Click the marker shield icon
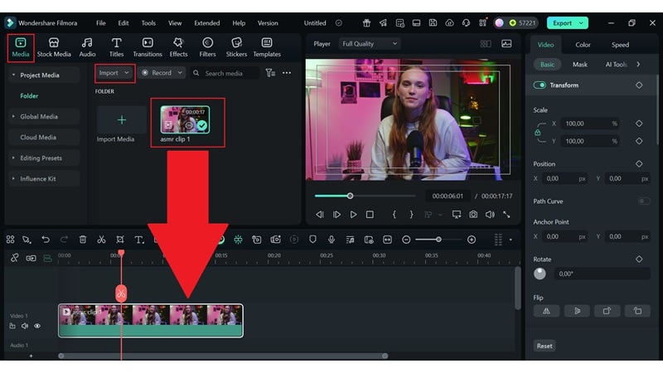This screenshot has width=663, height=373. 312,240
